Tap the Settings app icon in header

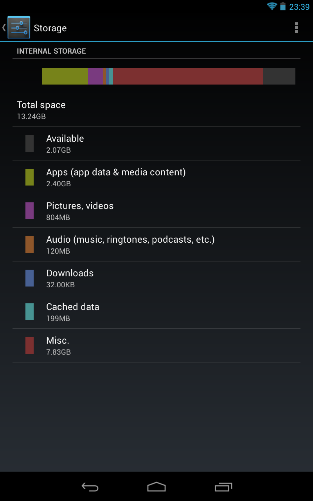click(x=19, y=28)
